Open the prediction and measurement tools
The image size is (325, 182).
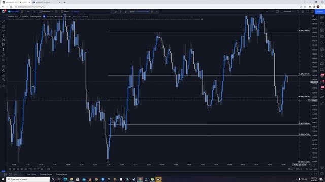click(x=4, y=44)
